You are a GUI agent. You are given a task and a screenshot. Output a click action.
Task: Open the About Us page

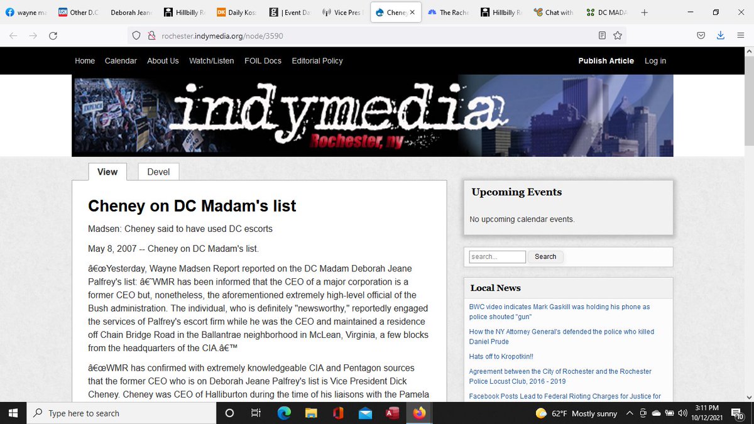coord(163,61)
